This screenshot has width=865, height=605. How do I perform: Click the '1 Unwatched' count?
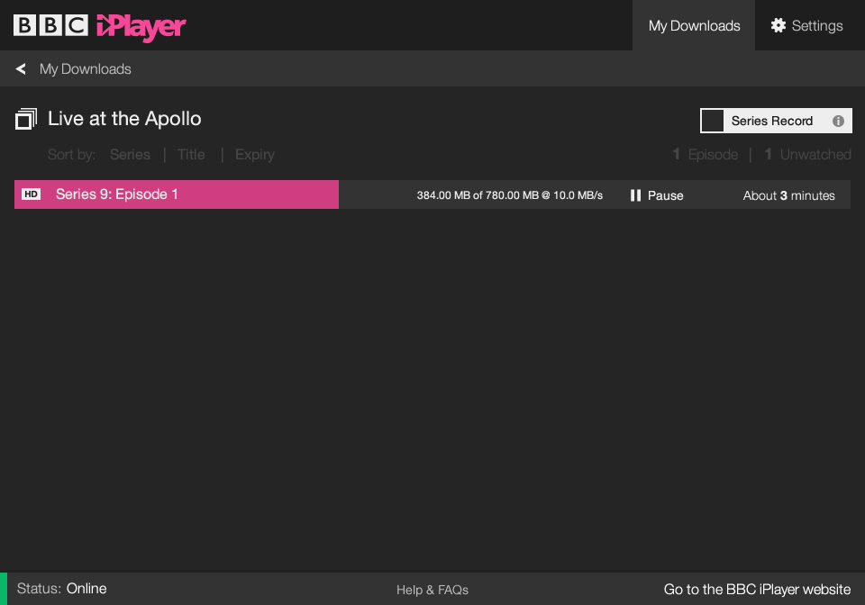[807, 155]
